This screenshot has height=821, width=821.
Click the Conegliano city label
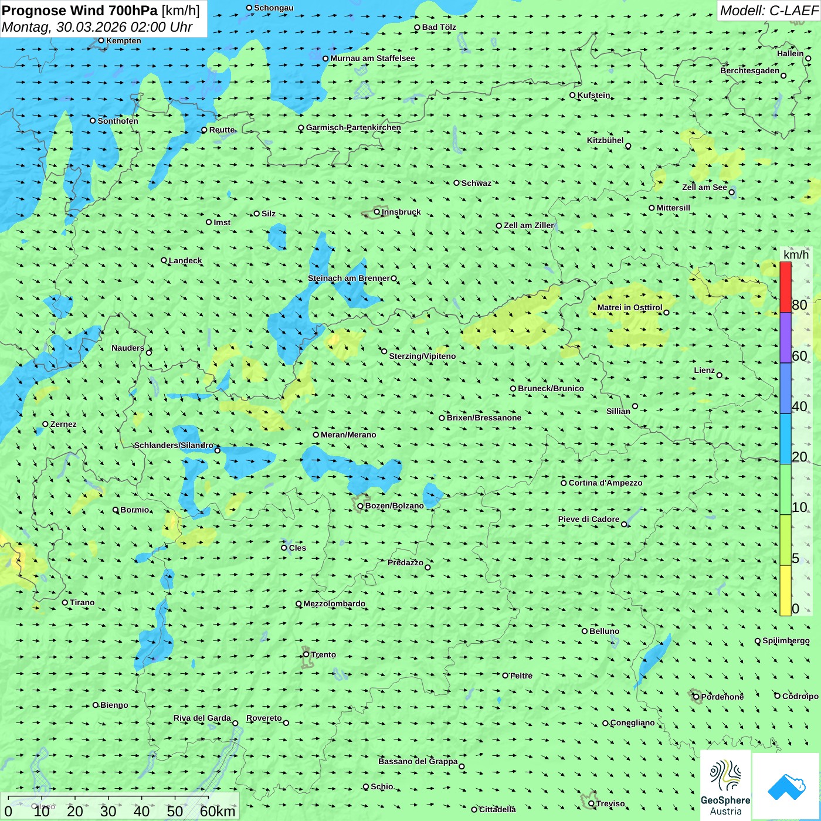tap(632, 722)
